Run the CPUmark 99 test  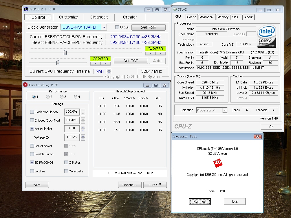(x=200, y=202)
